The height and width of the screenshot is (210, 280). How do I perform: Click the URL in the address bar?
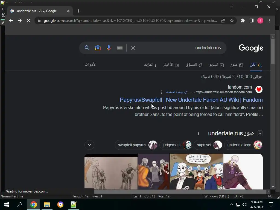pyautogui.click(x=130, y=21)
